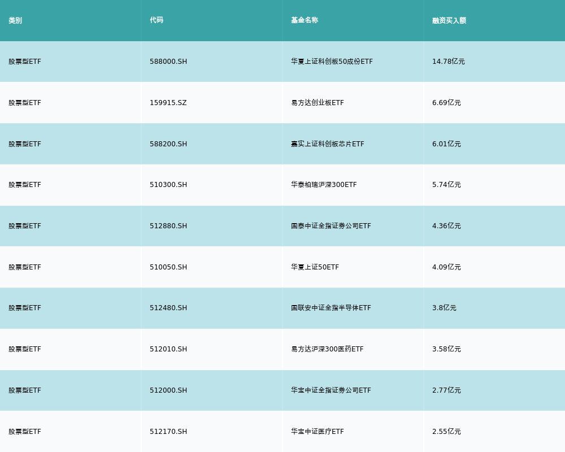Select fund 华宝中证医疗ETF
Image resolution: width=565 pixels, height=452 pixels.
pos(318,432)
